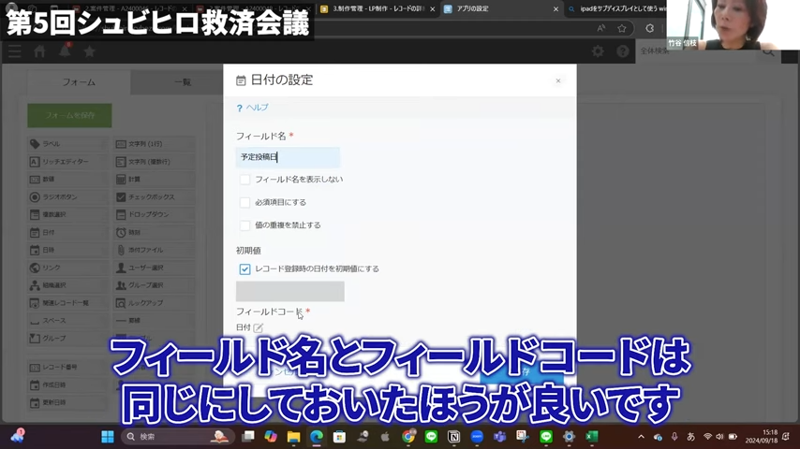
Task: Uncheck レコード登録時の日付を初期値にする checkbox
Action: click(244, 269)
